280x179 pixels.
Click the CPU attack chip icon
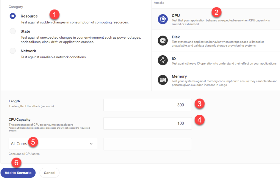(x=163, y=19)
